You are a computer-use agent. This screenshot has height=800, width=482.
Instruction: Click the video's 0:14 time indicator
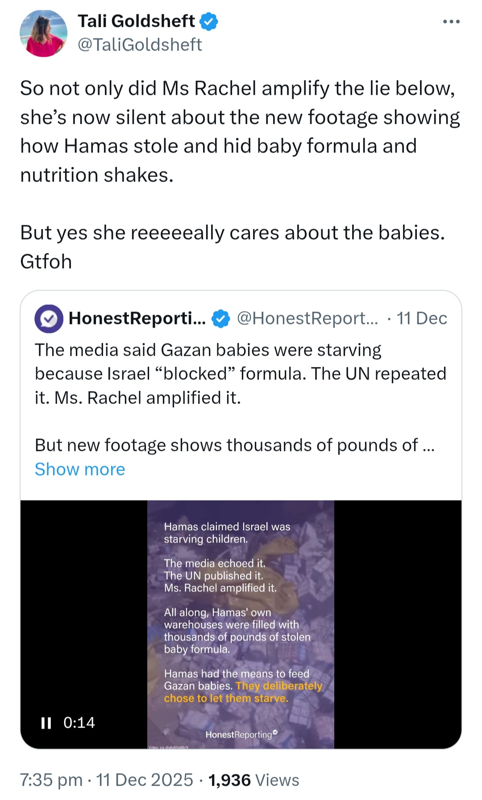tap(79, 723)
